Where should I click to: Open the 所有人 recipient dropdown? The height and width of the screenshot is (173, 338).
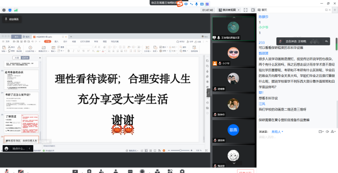(277, 132)
